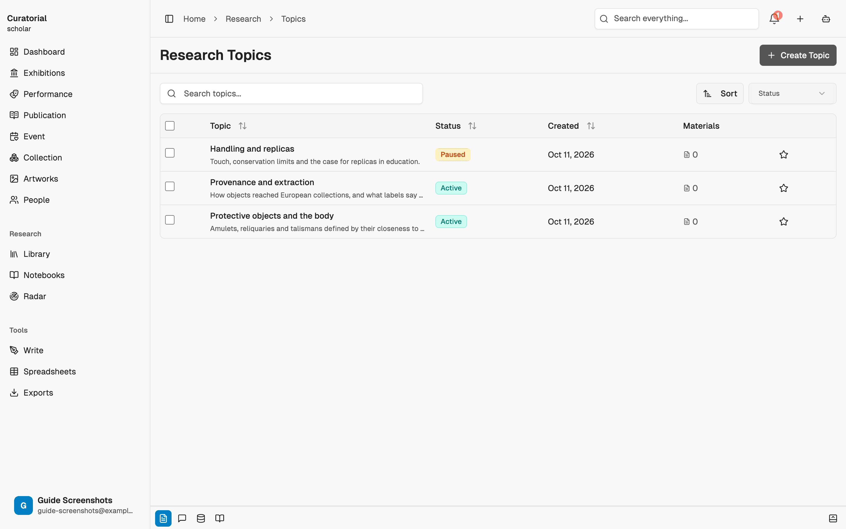Go to Research breadcrumb link
This screenshot has height=529, width=846.
click(243, 19)
